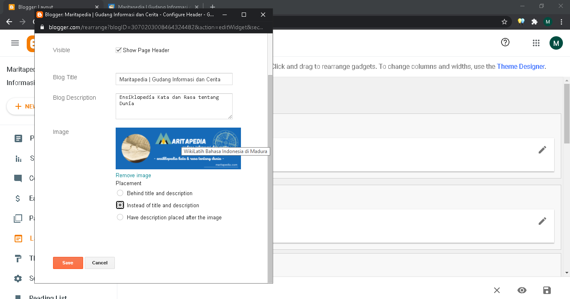This screenshot has height=299, width=570.
Task: Open Chrome profile M in toolbar
Action: pos(548,22)
